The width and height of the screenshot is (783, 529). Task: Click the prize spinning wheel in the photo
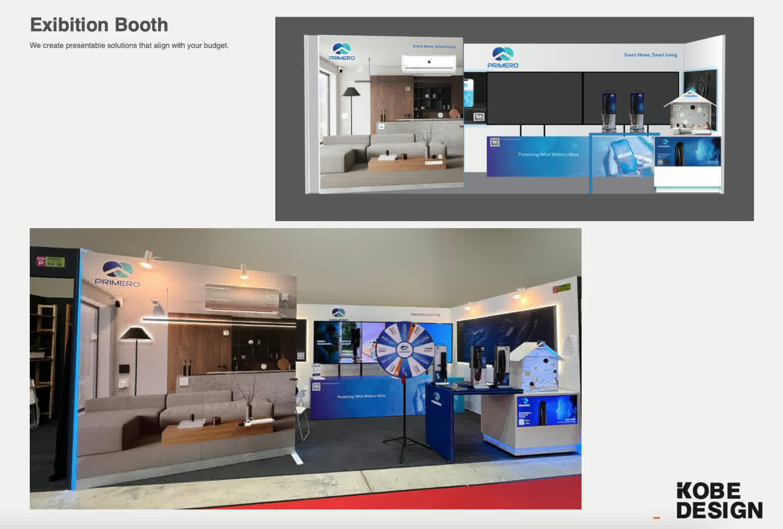405,348
